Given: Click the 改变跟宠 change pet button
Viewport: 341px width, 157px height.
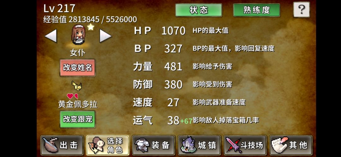Looking at the screenshot, I should [x=77, y=119].
